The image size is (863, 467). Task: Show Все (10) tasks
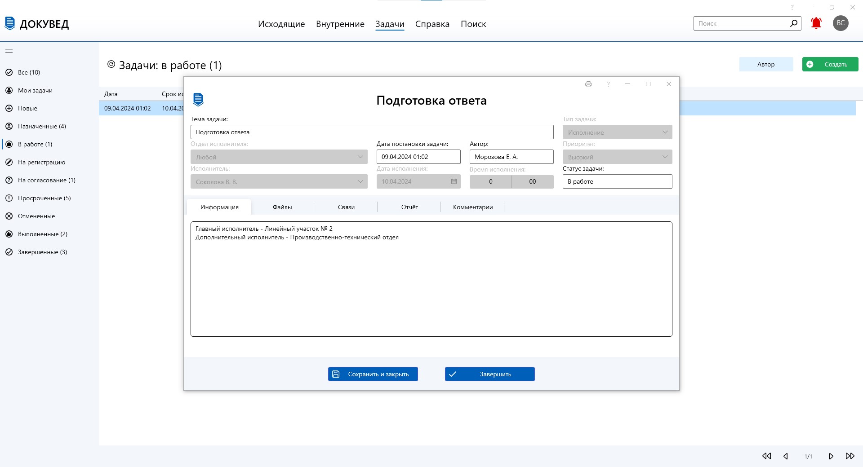(x=29, y=72)
